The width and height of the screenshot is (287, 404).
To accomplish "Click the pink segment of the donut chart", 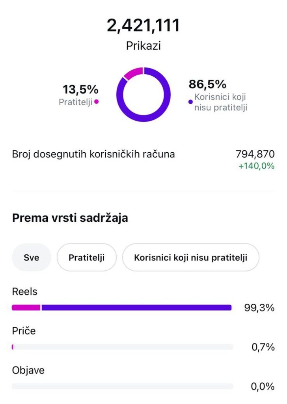I will (x=132, y=73).
